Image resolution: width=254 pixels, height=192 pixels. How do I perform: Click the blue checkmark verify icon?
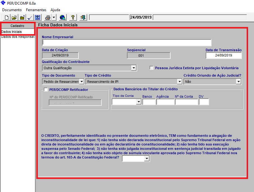click(x=30, y=17)
